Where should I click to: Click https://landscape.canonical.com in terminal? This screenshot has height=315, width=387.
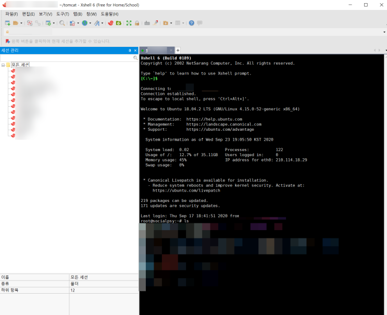click(x=224, y=124)
